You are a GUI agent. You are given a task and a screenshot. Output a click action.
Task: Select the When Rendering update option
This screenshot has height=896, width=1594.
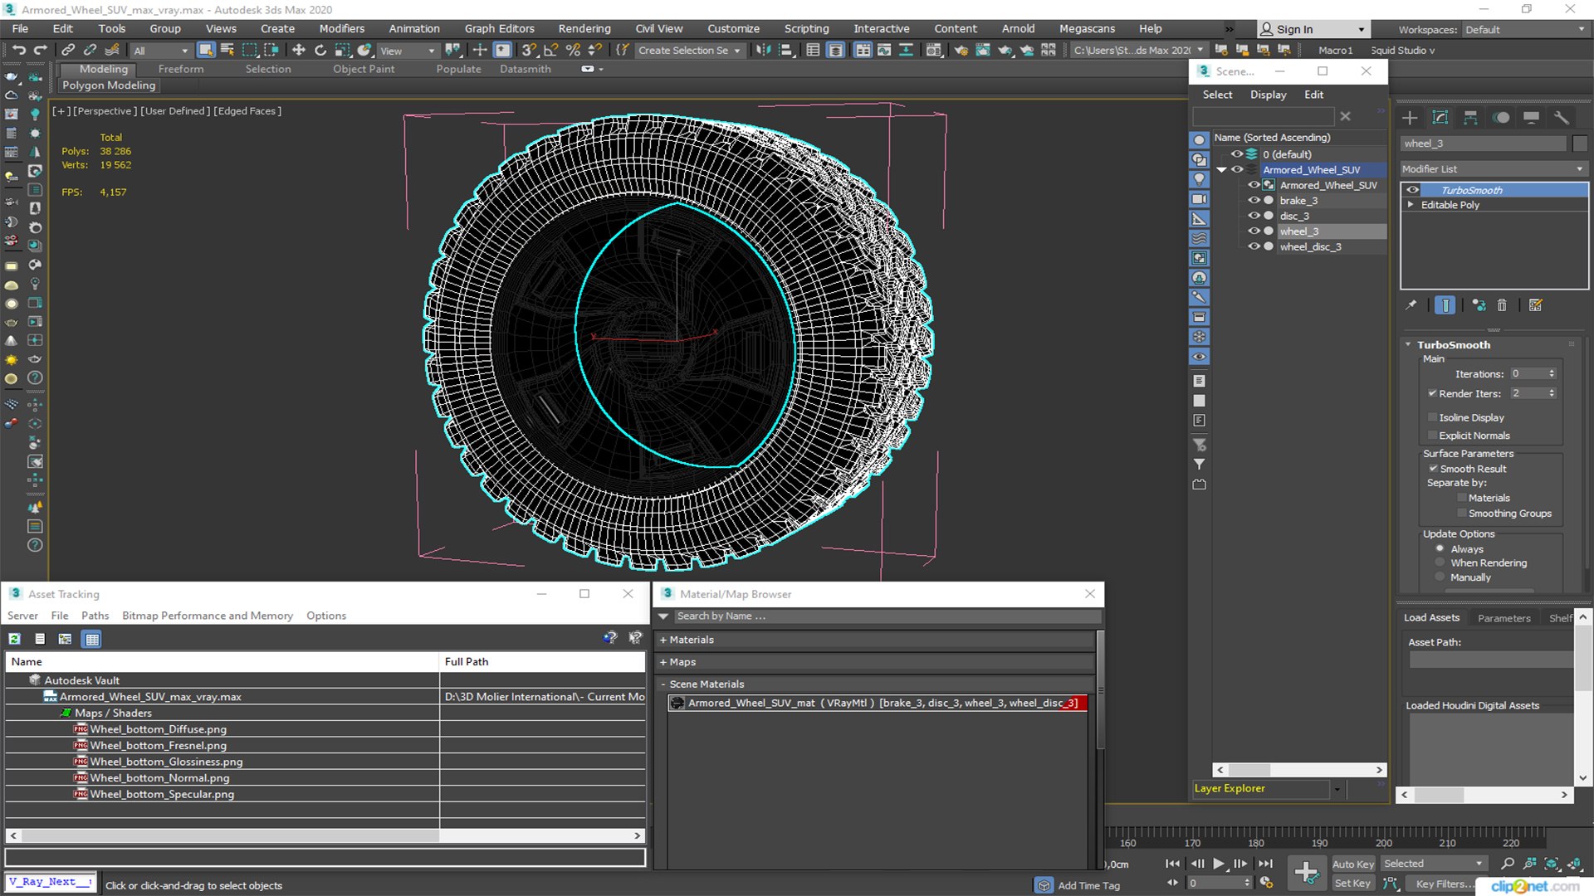pos(1440,562)
